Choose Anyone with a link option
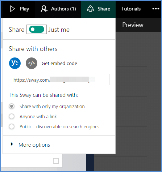Image resolution: width=162 pixels, height=172 pixels. 12,116
